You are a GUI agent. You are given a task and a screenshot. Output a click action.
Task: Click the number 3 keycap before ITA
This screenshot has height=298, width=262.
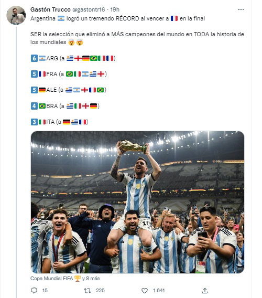point(34,122)
